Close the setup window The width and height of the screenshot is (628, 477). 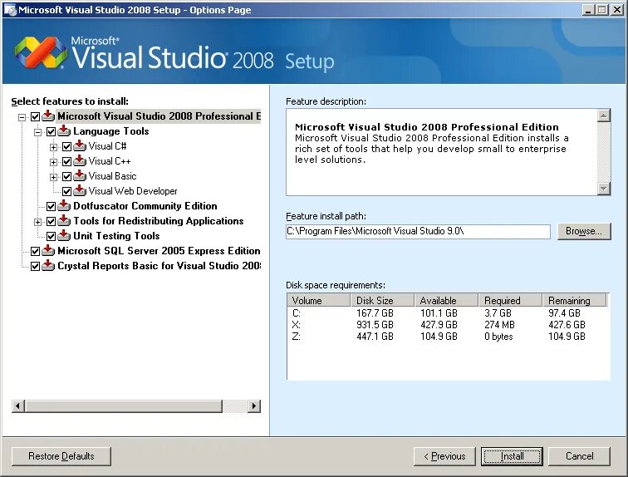(617, 10)
